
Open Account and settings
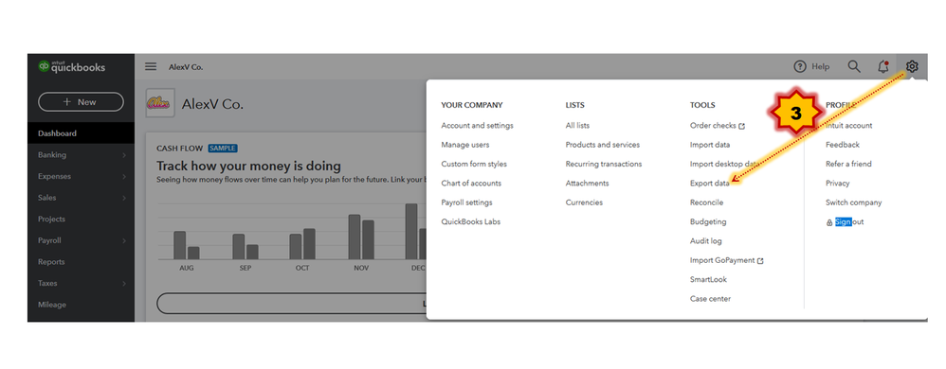point(477,125)
